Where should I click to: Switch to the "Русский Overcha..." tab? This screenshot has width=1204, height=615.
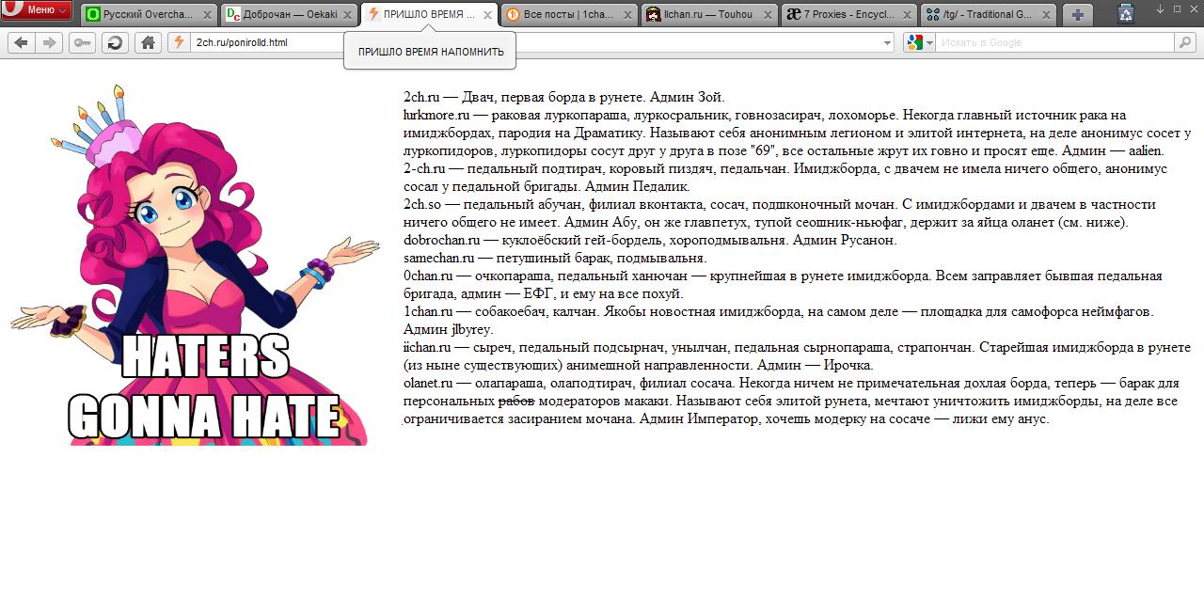150,14
